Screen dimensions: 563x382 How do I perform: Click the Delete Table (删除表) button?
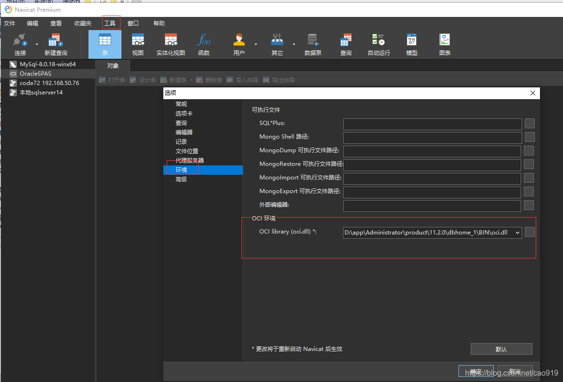(x=209, y=80)
